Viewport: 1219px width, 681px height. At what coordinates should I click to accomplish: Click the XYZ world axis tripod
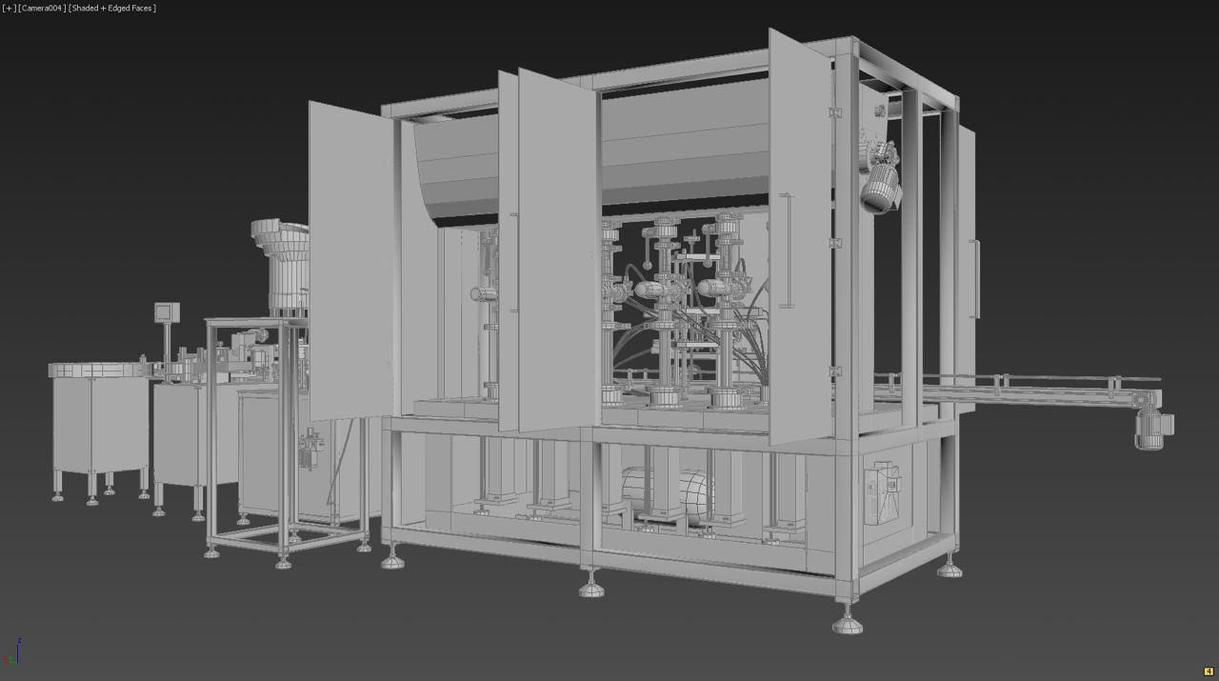12,653
